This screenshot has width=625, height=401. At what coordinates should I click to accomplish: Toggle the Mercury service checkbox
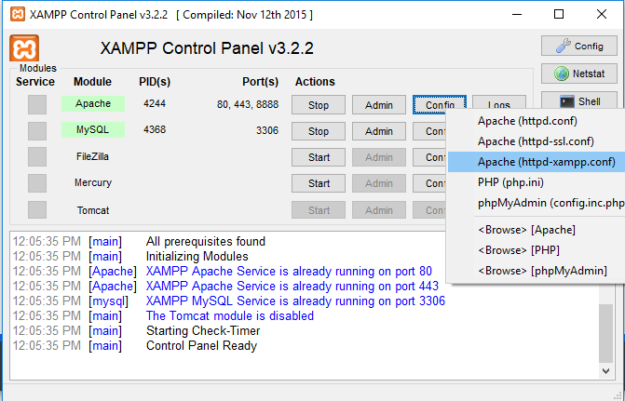[37, 183]
